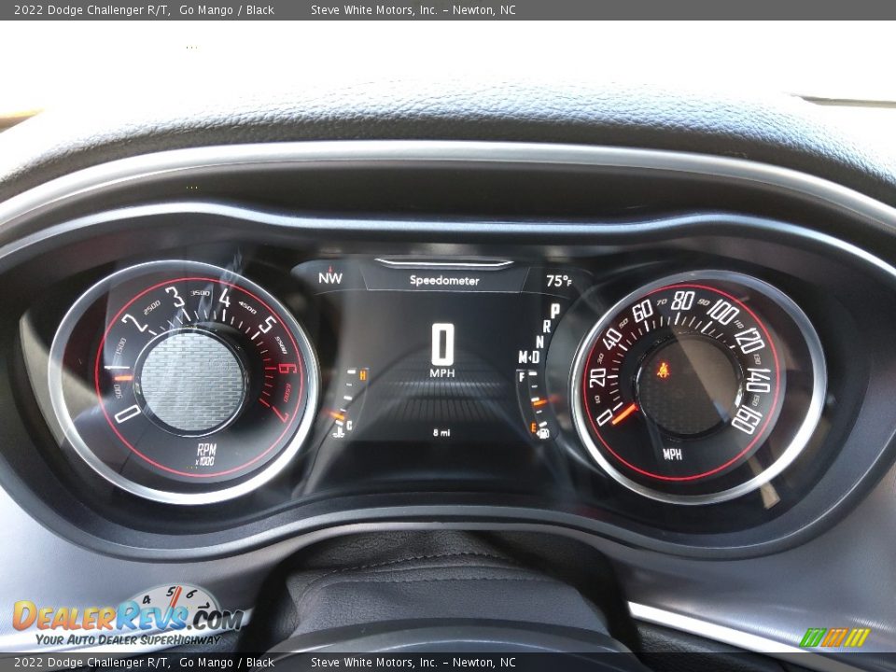Select gear R on the gear indicator

pos(547,327)
